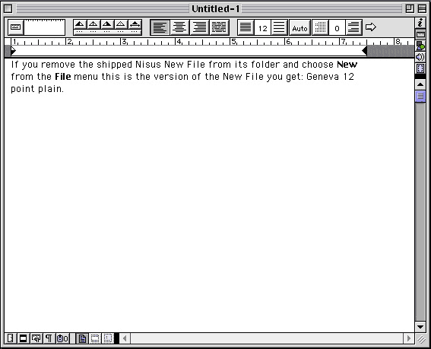The image size is (431, 349).
Task: Click the Auto line spacing button
Action: click(299, 27)
